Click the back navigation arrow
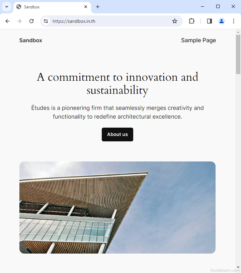 [7, 21]
